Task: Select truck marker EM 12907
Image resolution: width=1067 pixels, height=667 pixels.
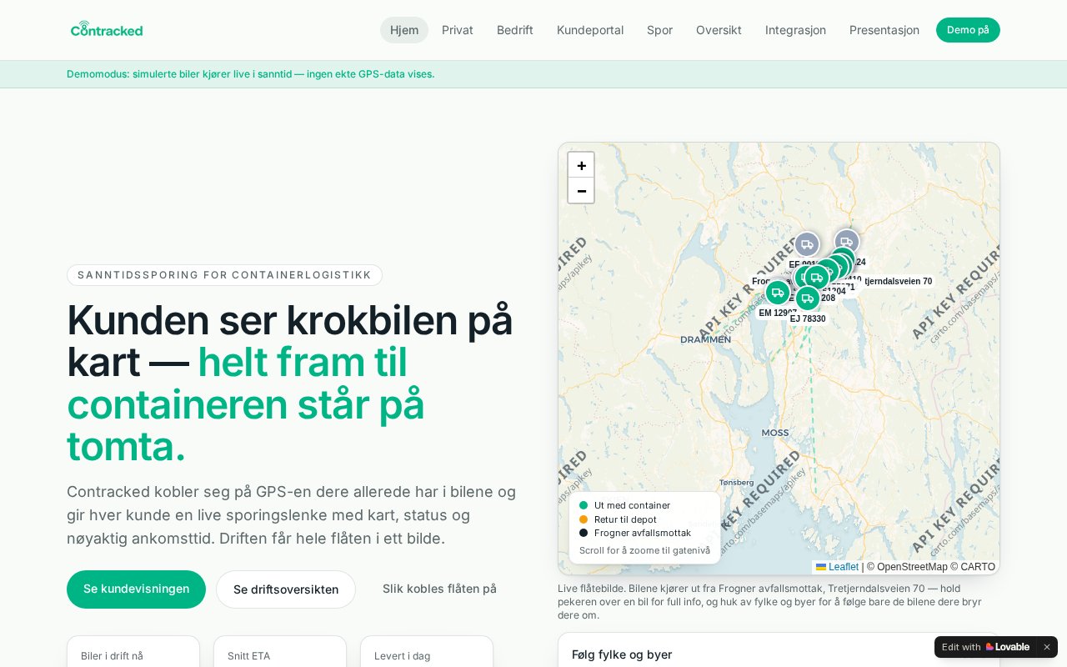Action: [x=778, y=293]
